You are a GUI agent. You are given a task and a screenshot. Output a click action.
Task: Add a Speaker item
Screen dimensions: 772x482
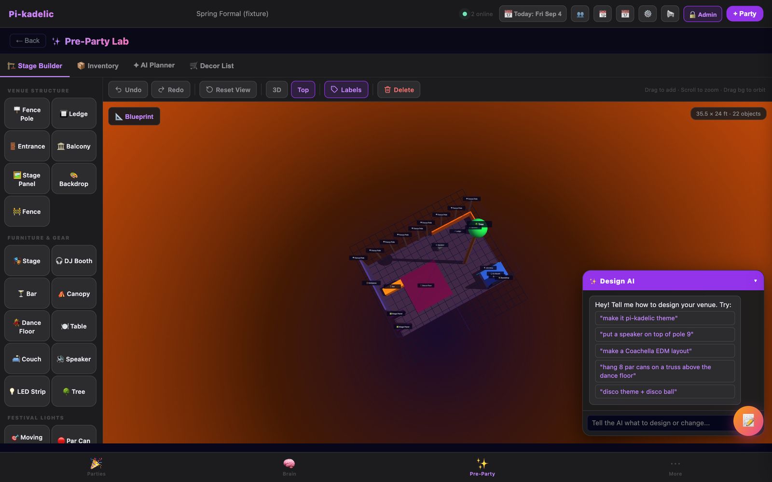tap(74, 359)
